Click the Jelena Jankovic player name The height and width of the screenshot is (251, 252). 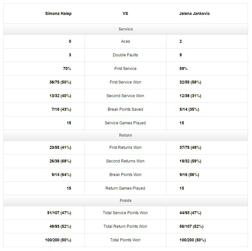[194, 14]
